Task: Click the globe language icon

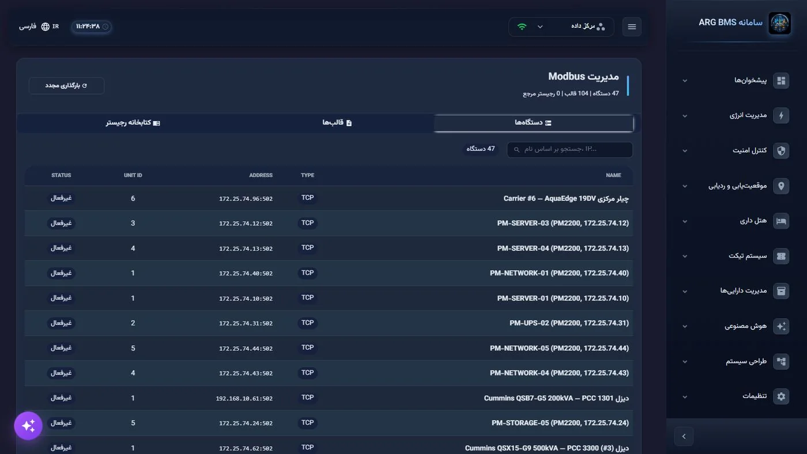Action: tap(45, 27)
